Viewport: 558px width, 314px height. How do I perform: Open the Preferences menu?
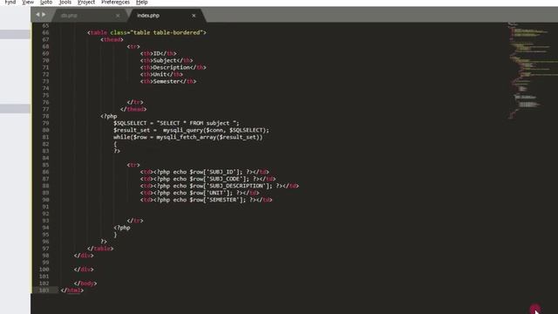115,2
